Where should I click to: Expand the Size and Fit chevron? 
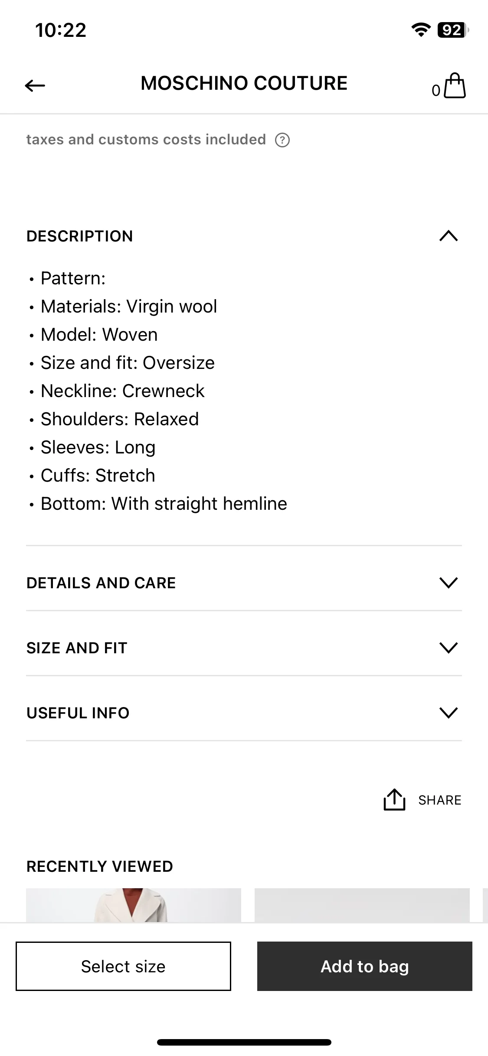click(x=449, y=648)
